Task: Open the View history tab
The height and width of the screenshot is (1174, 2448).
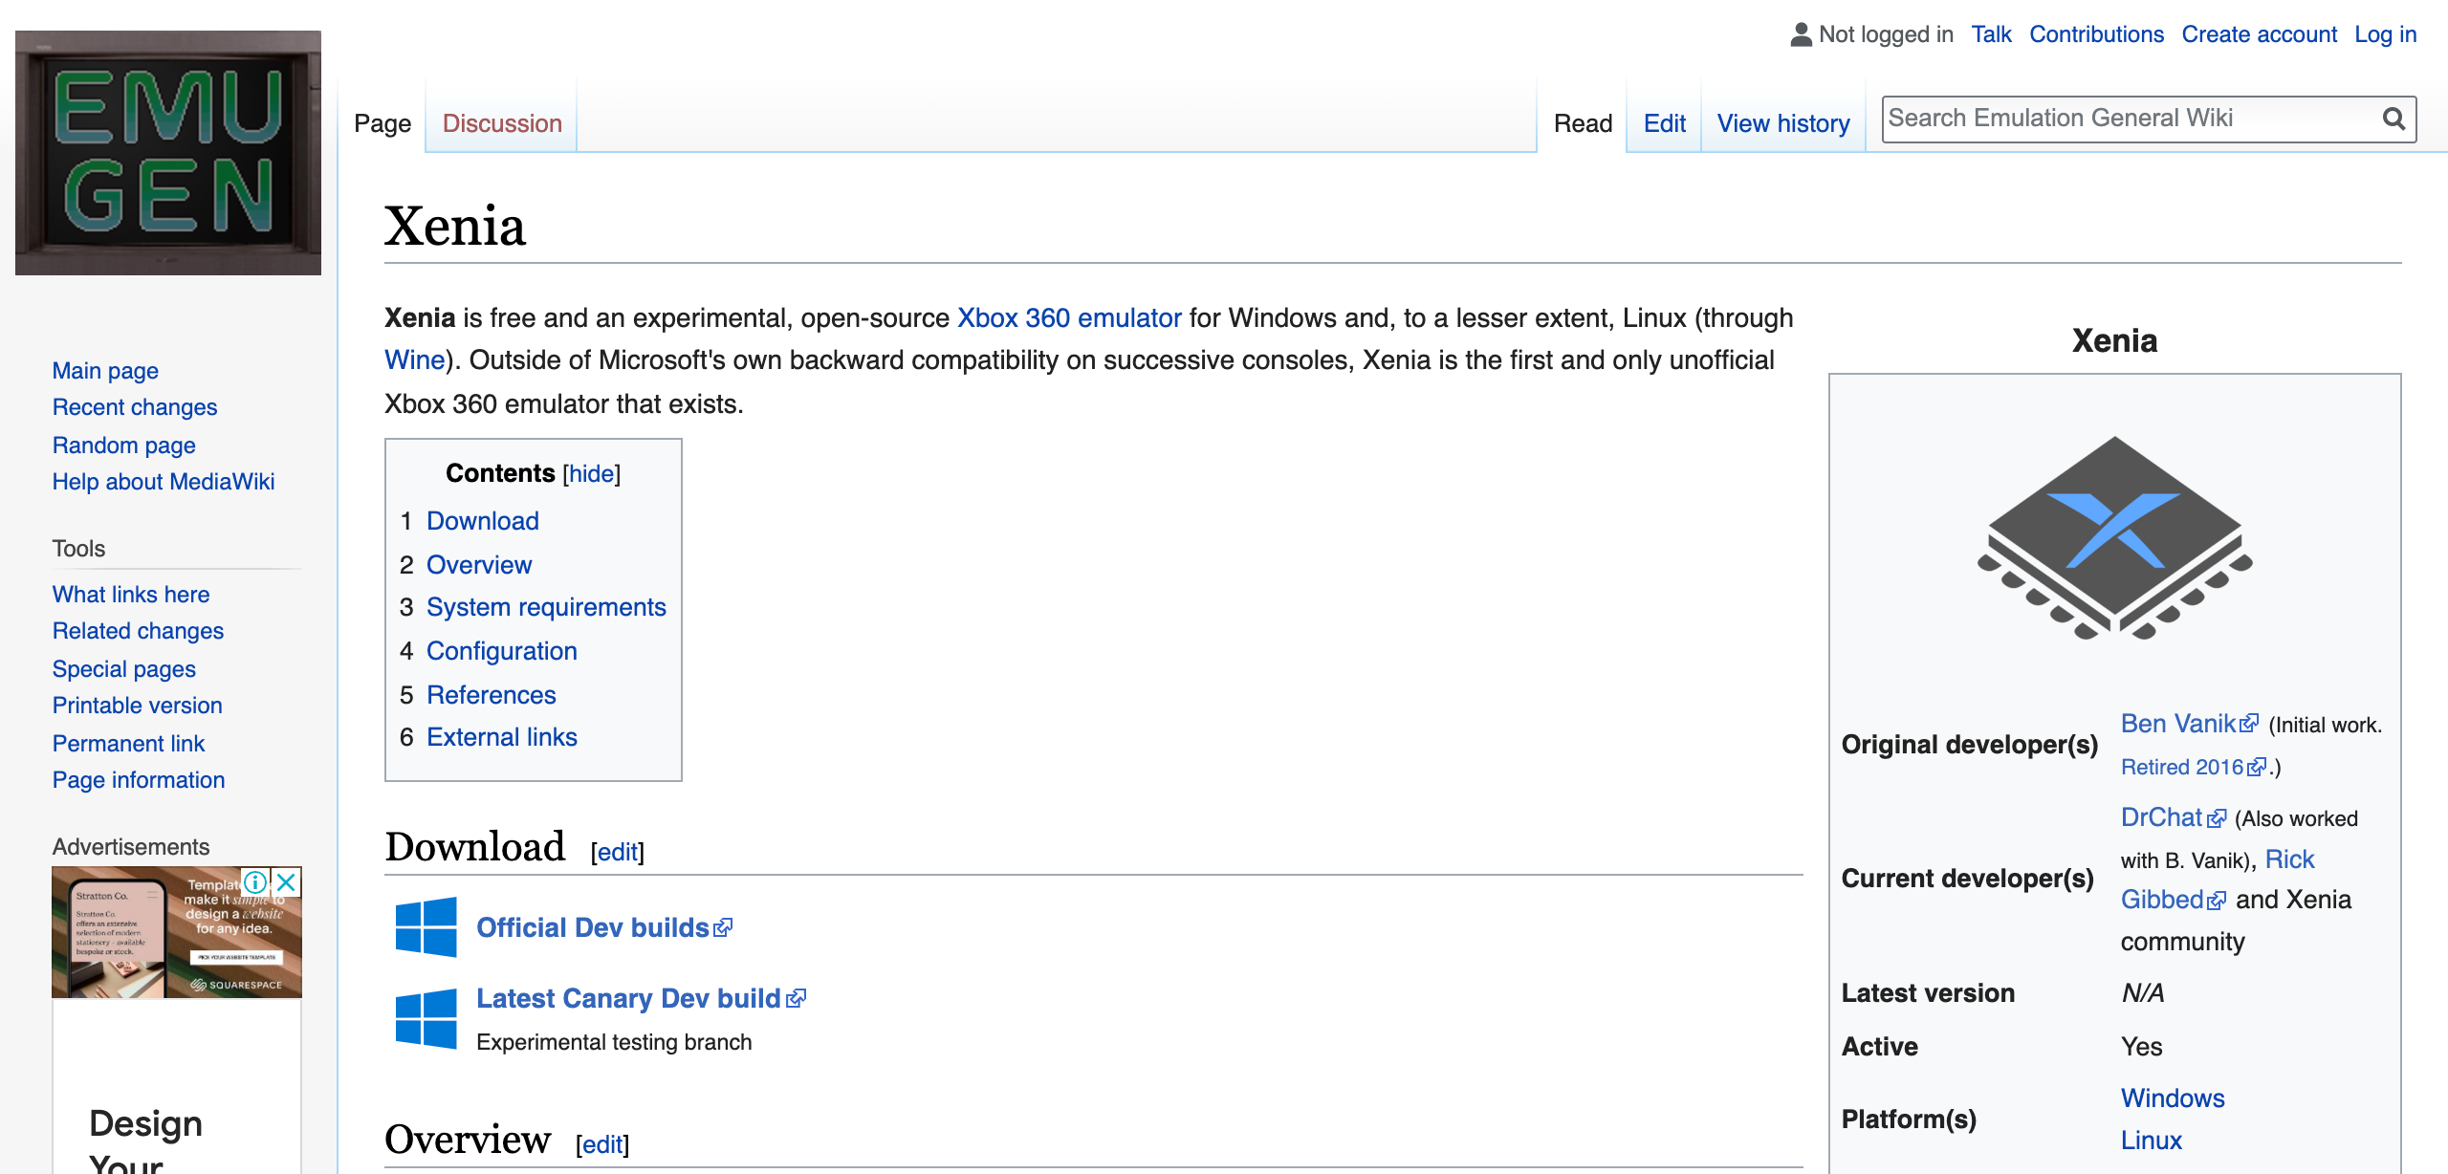Action: click(1783, 123)
